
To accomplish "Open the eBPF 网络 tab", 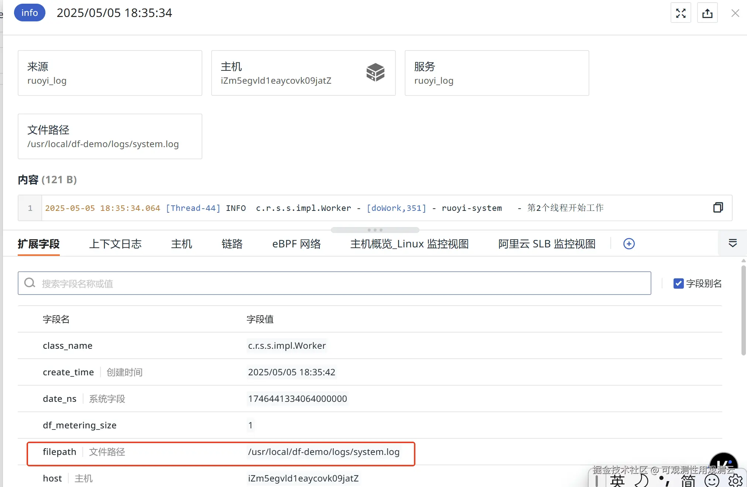I will click(296, 244).
